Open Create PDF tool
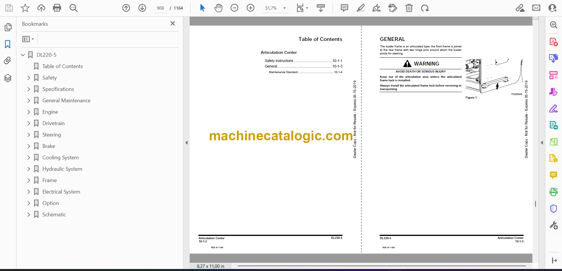This screenshot has height=271, width=562. tap(554, 42)
